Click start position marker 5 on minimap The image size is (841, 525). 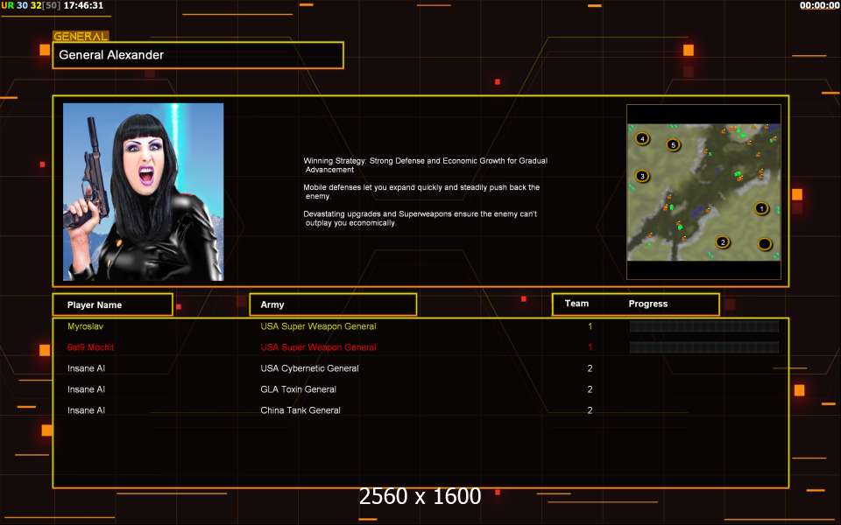(x=673, y=144)
